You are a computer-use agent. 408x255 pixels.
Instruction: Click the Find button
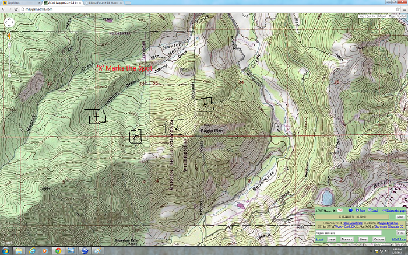click(401, 233)
